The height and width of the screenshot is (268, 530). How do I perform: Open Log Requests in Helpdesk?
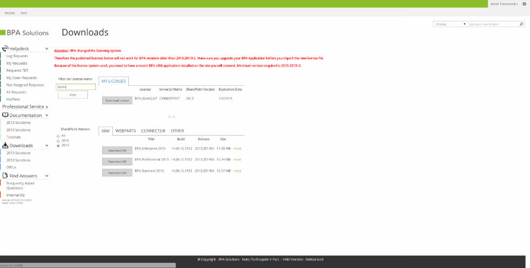17,56
